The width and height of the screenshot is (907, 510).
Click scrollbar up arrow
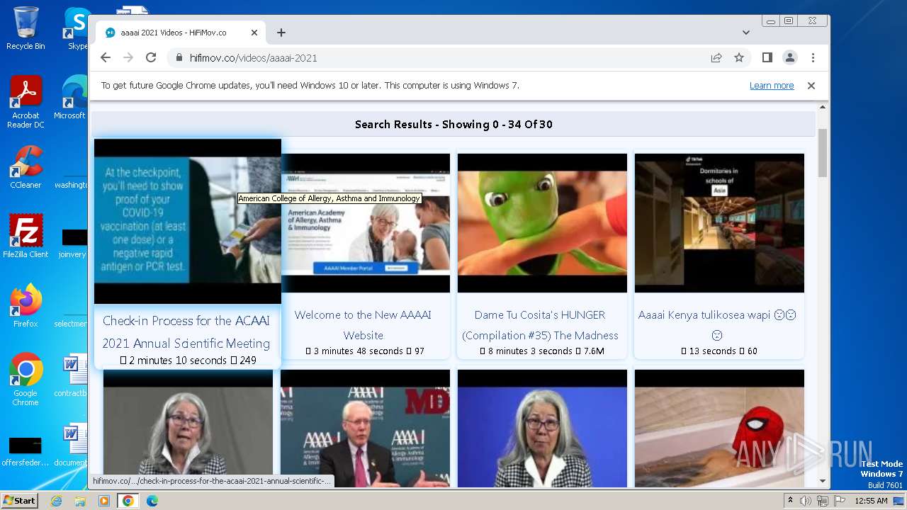[823, 107]
